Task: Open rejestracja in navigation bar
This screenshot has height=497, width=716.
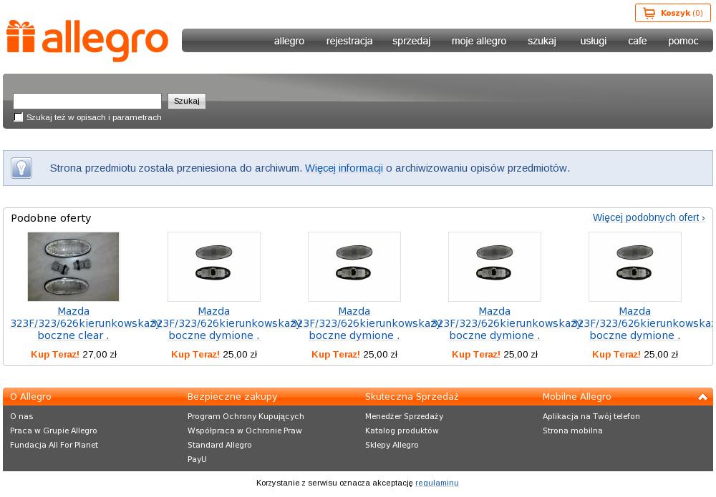Action: (x=349, y=41)
